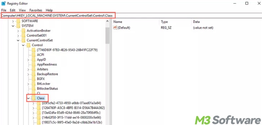Screen dimensions: 262x125
Task: Click the ControlSet001 folder icon
Action: (x=23, y=36)
